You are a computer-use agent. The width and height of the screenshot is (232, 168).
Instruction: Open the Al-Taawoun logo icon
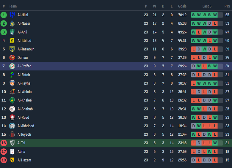point(12,49)
